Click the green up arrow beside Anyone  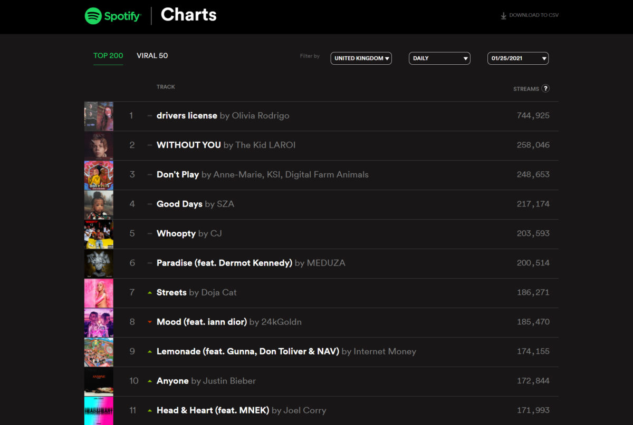tap(150, 381)
